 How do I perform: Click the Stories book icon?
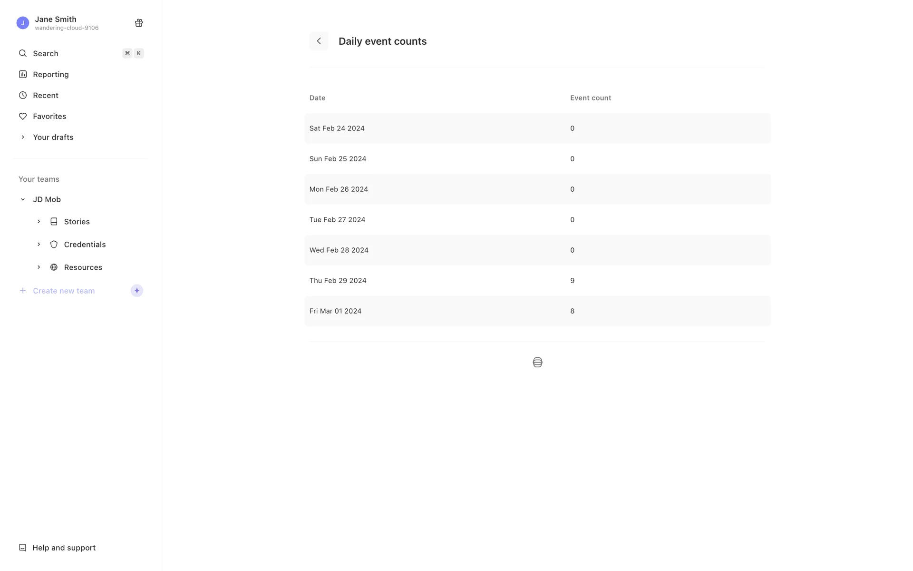(x=54, y=222)
